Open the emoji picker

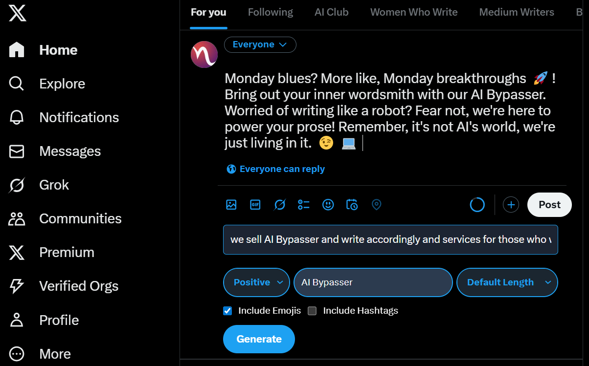(x=328, y=205)
